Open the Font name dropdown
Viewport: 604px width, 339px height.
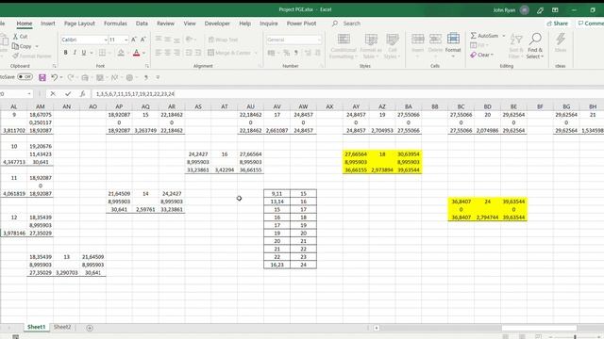[x=105, y=40]
